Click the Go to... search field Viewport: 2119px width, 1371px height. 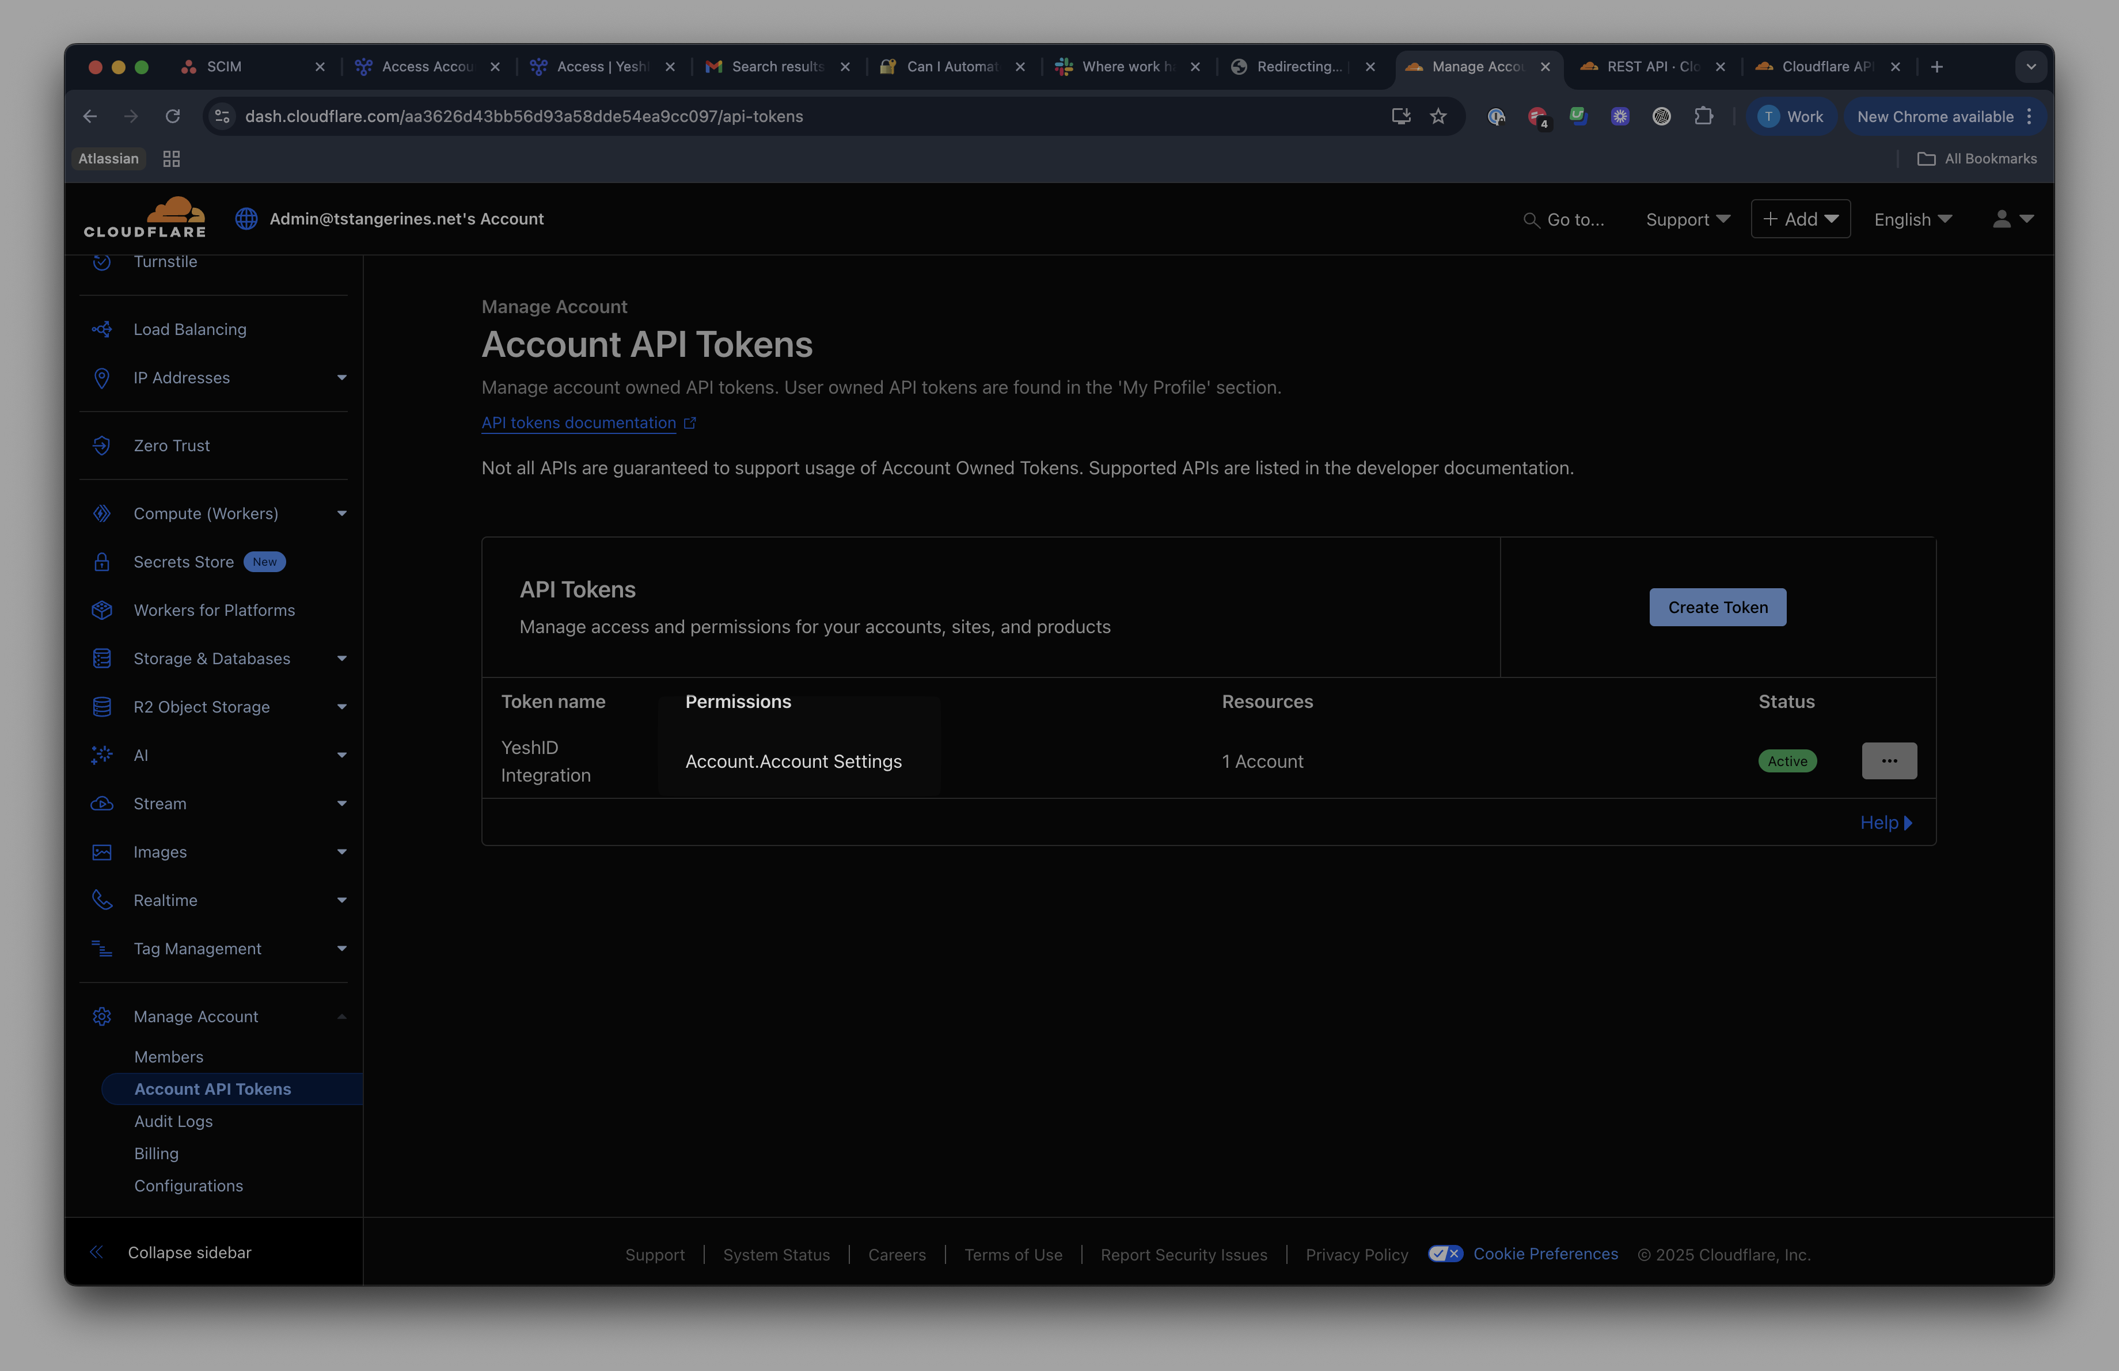[1564, 220]
